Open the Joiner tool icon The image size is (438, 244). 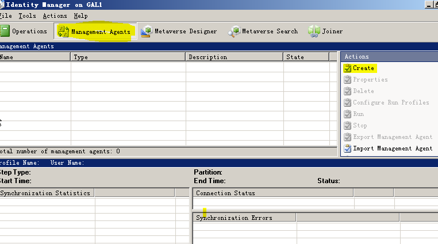314,31
